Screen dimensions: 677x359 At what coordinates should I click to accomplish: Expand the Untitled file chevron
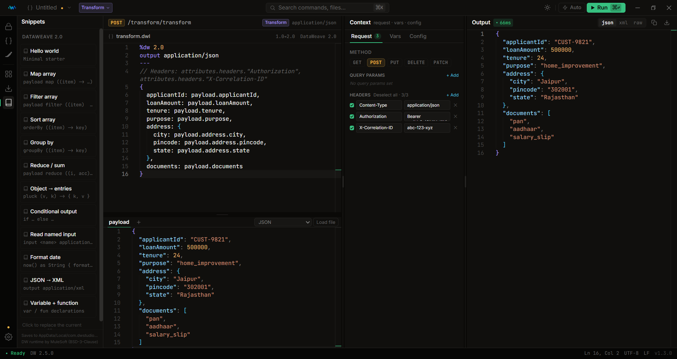point(69,8)
